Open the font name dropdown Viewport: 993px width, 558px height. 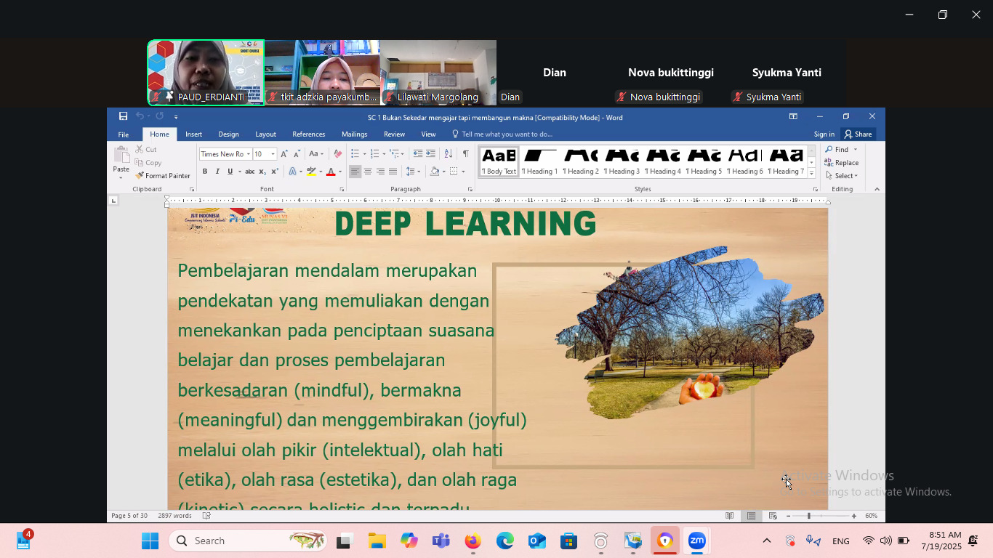248,154
